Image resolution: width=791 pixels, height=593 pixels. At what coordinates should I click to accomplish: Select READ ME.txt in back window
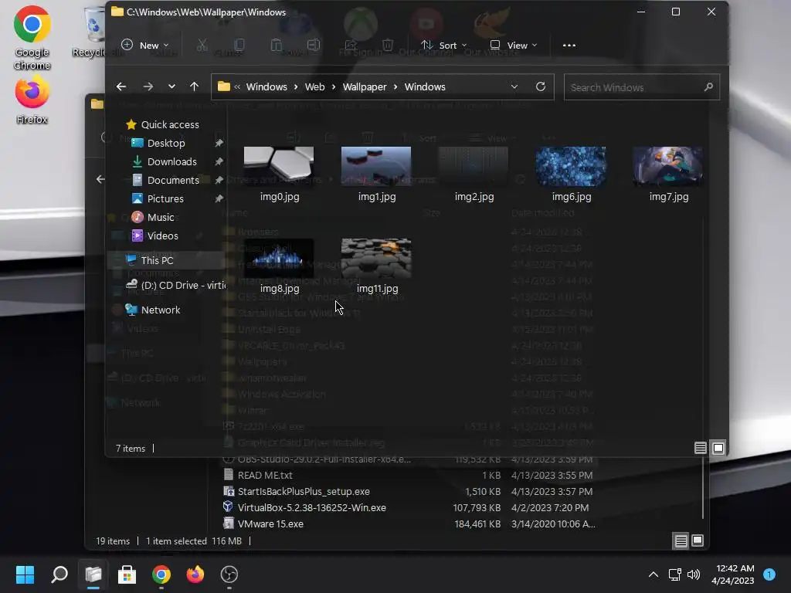[x=264, y=475]
